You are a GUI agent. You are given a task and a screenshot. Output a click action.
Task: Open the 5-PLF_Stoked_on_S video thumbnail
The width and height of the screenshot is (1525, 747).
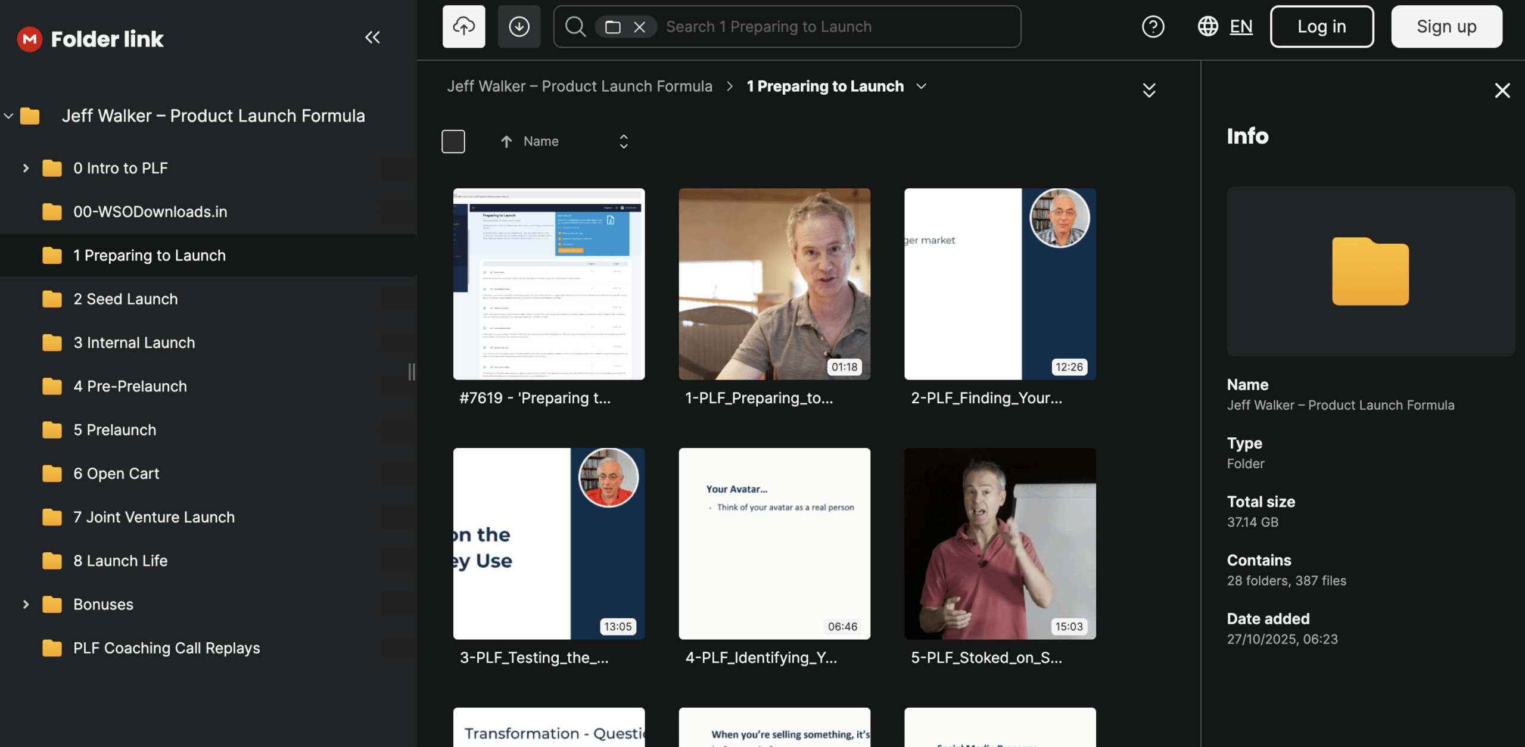coord(1000,543)
